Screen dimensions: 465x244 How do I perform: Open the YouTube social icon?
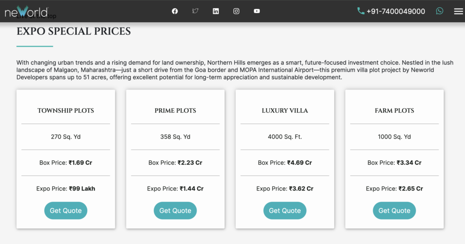point(257,11)
